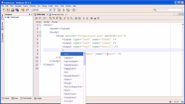Viewport: 185px width, 104px height.
Task: Select the index.php editor tab
Action: pyautogui.click(x=41, y=14)
